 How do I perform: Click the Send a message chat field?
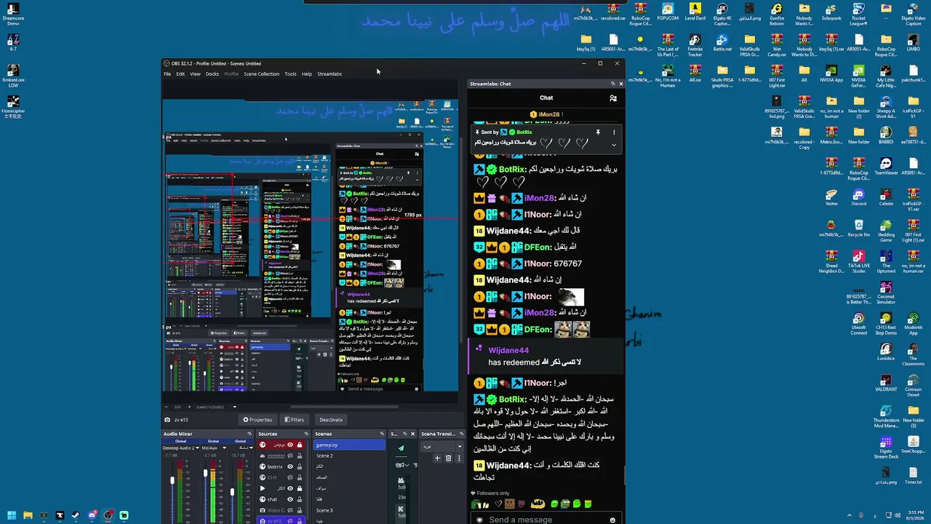click(x=547, y=520)
